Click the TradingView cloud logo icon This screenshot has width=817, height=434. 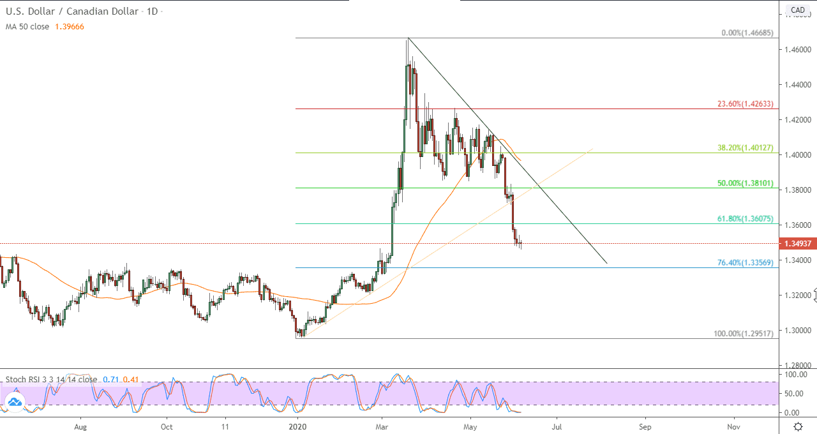(14, 402)
